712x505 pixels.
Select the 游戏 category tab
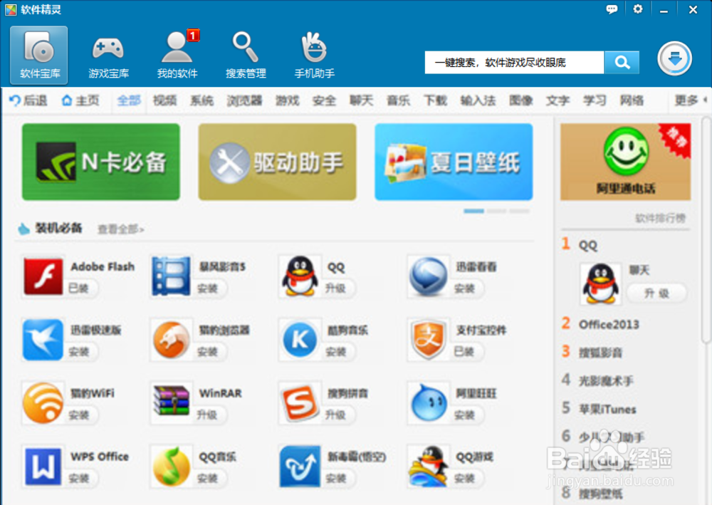(288, 100)
